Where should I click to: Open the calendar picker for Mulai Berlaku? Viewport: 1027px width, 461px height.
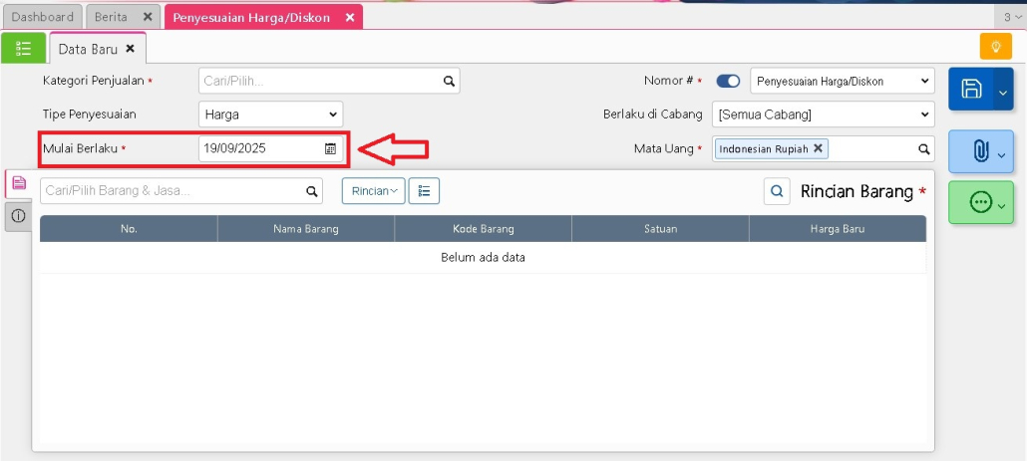pyautogui.click(x=330, y=148)
